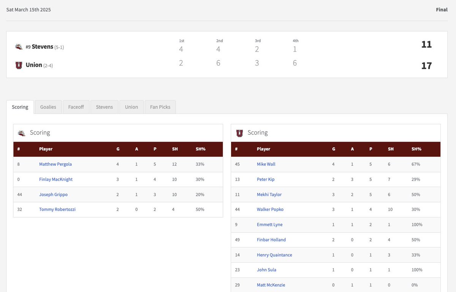The height and width of the screenshot is (292, 456).
Task: Click Tommy Robertozzi's jersey number 32
Action: 20,210
